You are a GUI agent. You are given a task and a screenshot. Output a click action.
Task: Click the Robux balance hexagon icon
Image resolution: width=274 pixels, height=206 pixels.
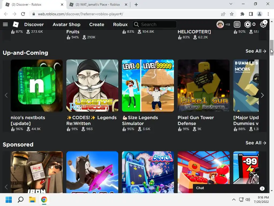click(x=248, y=24)
